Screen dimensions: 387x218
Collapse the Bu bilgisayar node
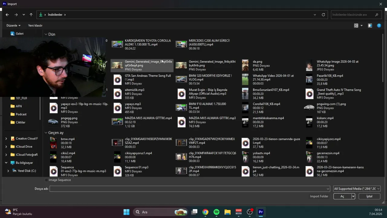(x=6, y=163)
